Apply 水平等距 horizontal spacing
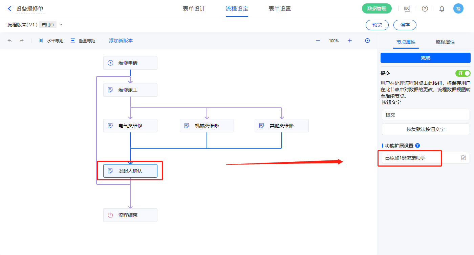This screenshot has height=255, width=474. [x=51, y=41]
